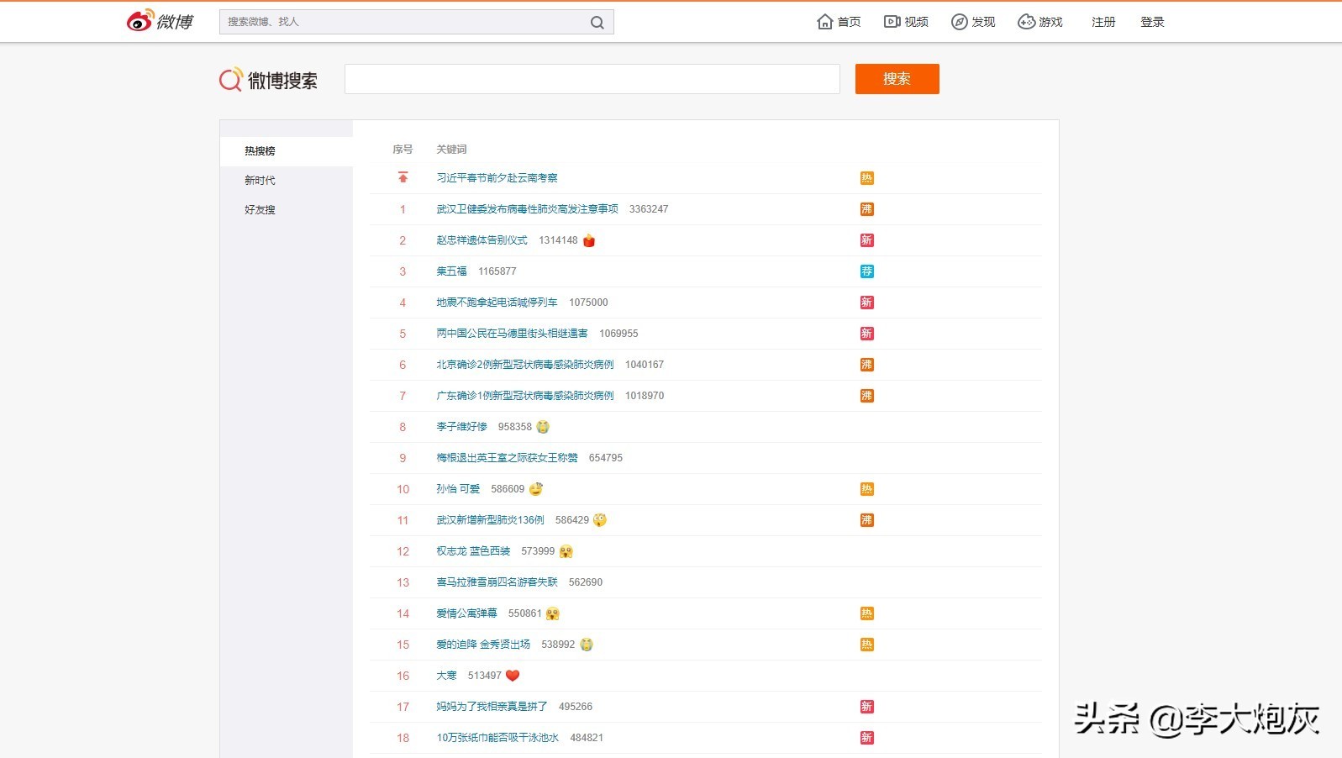This screenshot has width=1342, height=758.
Task: Open the 大寒 trending topic
Action: coord(446,676)
